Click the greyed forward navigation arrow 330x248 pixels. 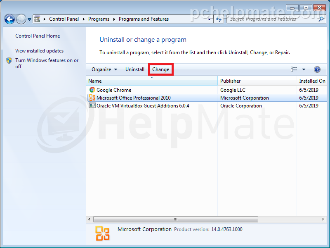click(21, 19)
